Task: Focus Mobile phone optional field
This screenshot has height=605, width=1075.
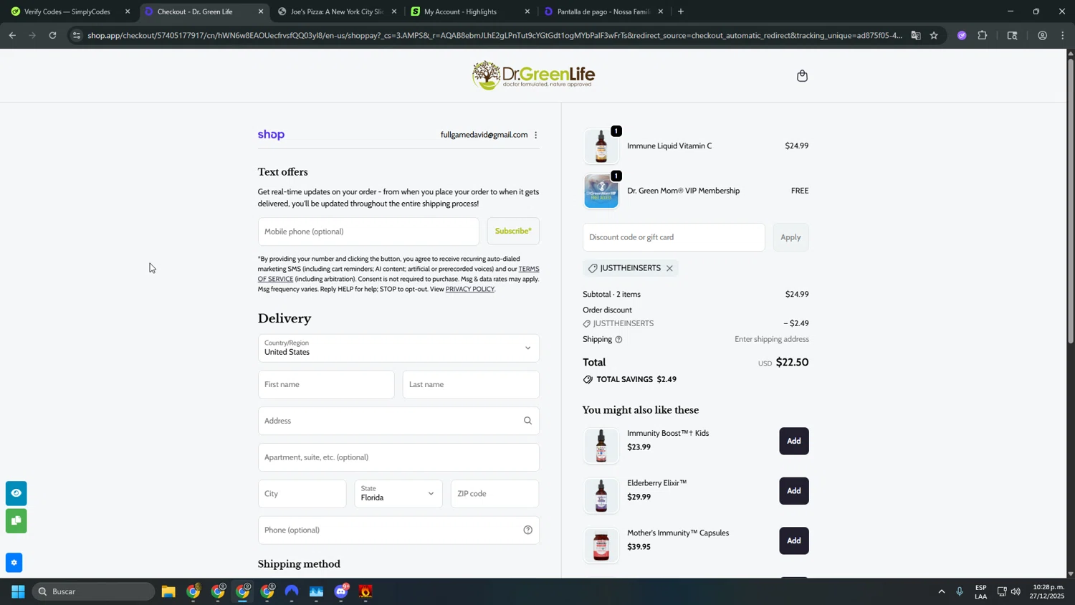Action: point(368,232)
